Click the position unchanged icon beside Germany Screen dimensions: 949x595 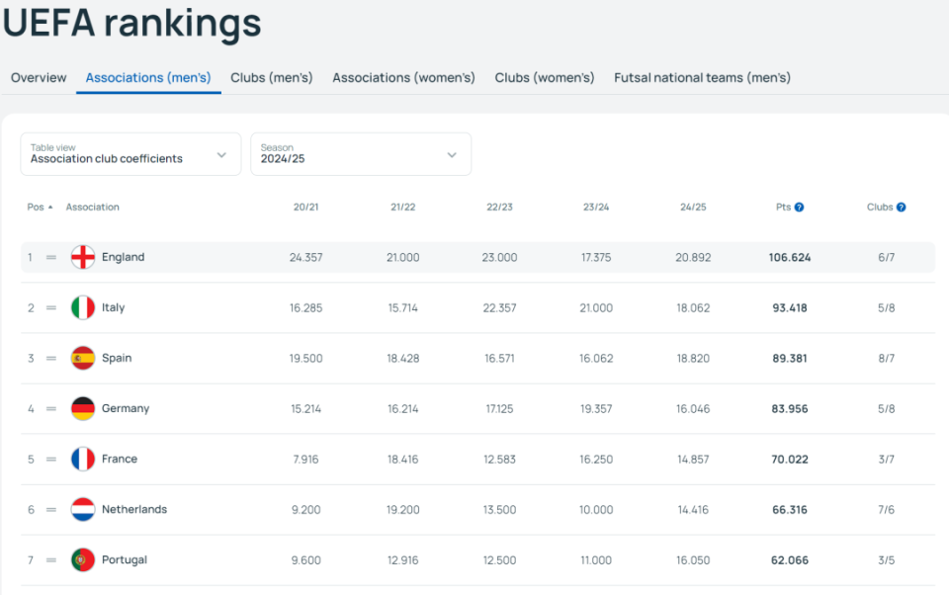coord(51,408)
